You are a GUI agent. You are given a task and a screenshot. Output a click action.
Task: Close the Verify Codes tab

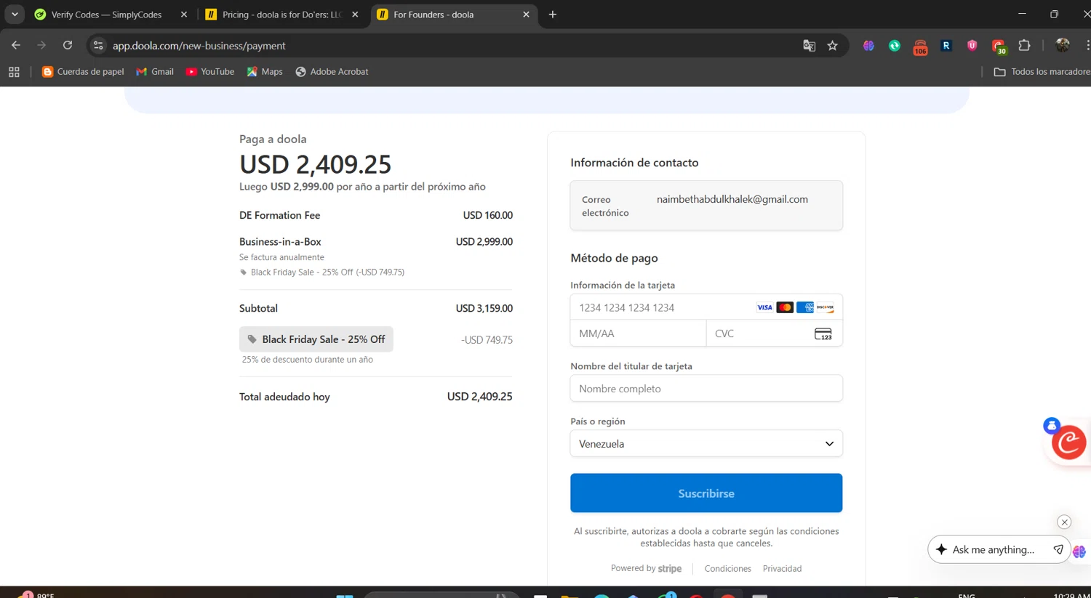tap(184, 15)
